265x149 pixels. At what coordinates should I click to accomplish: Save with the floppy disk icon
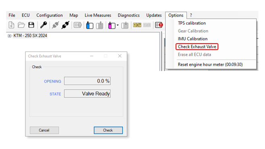(31, 25)
